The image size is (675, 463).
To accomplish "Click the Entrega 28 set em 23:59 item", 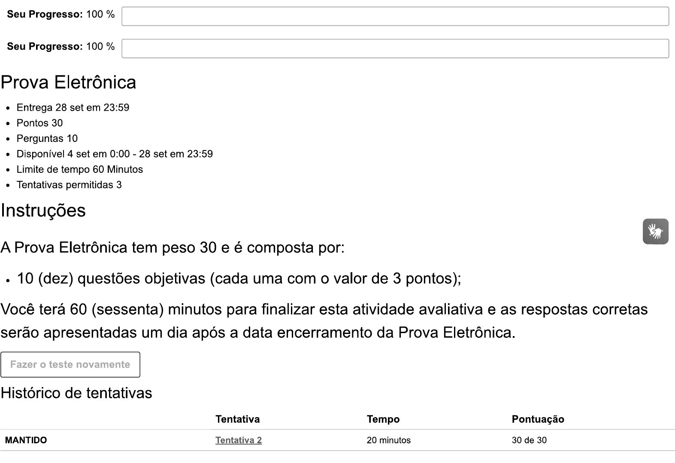I will [73, 108].
